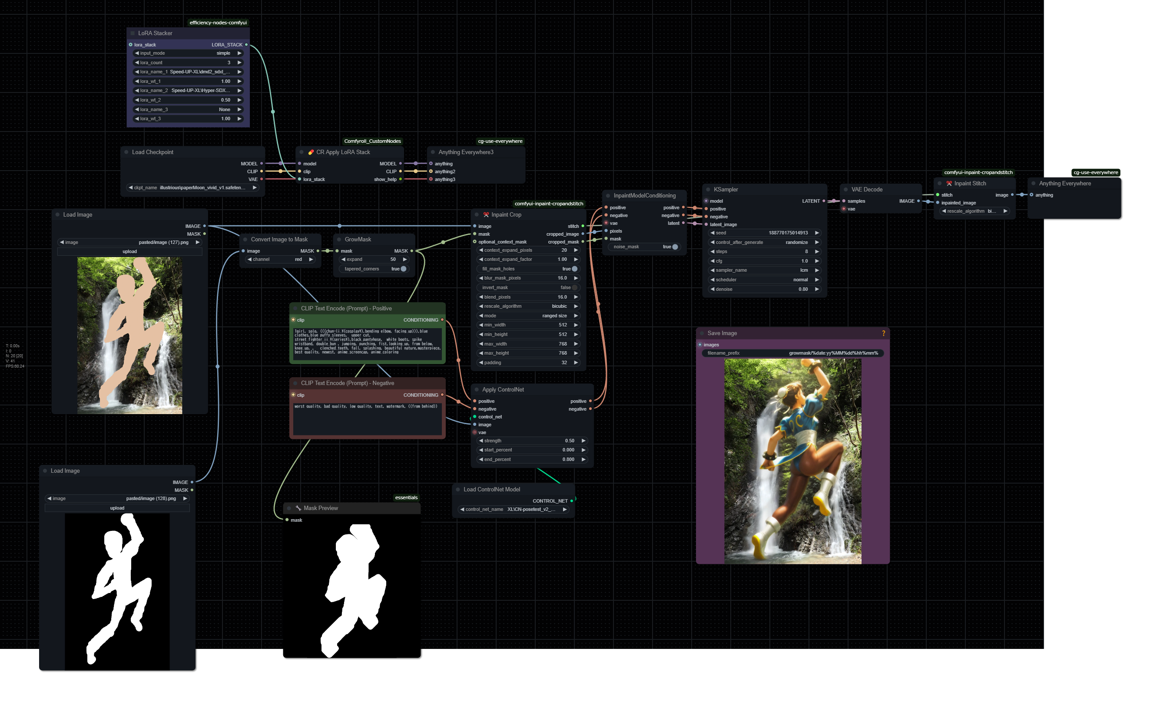Collapse the InpaintModelConditioning node via title dot
The image size is (1160, 721).
click(608, 195)
